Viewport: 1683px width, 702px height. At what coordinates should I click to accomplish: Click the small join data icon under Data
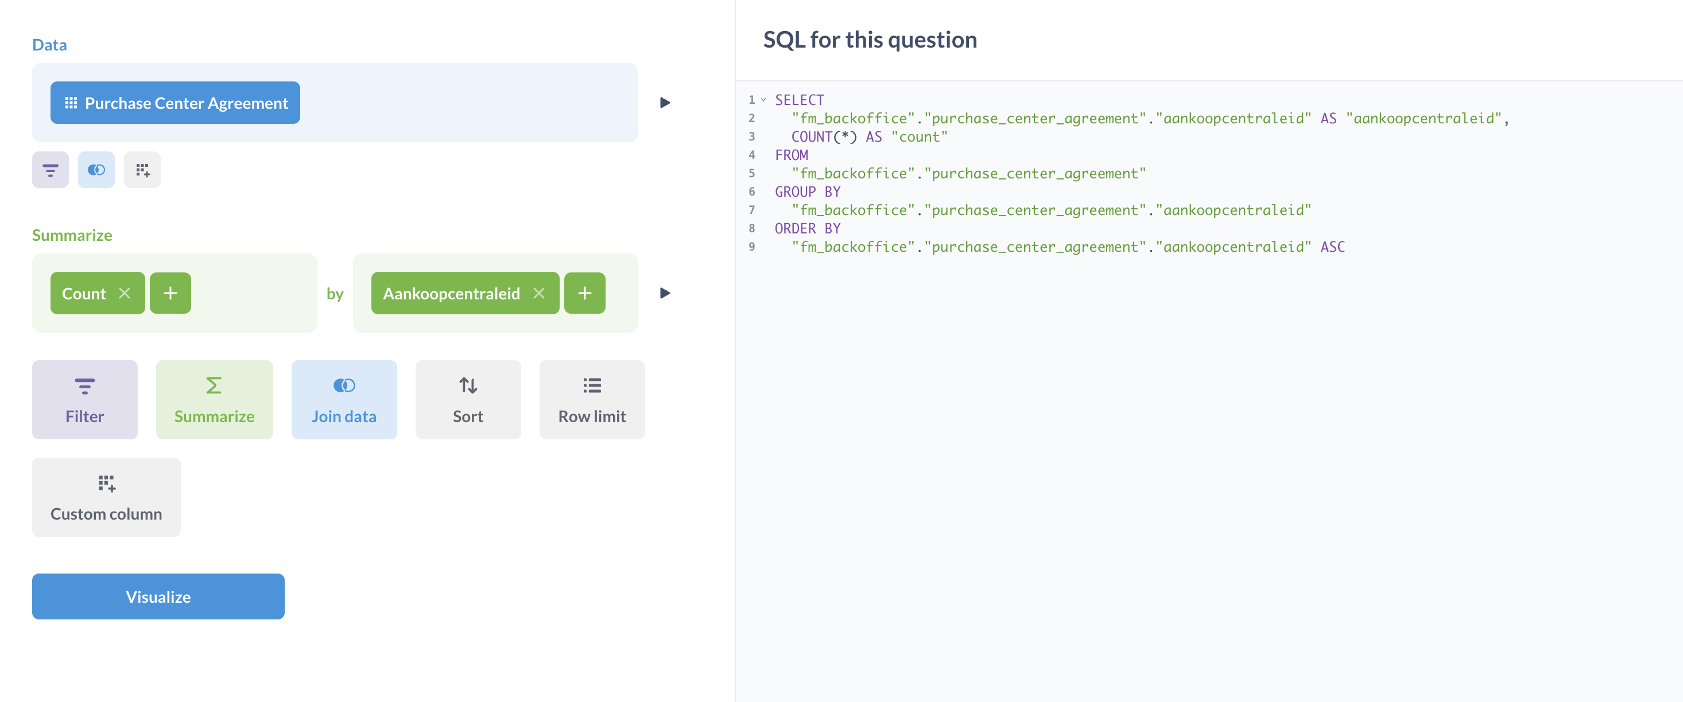[x=96, y=170]
